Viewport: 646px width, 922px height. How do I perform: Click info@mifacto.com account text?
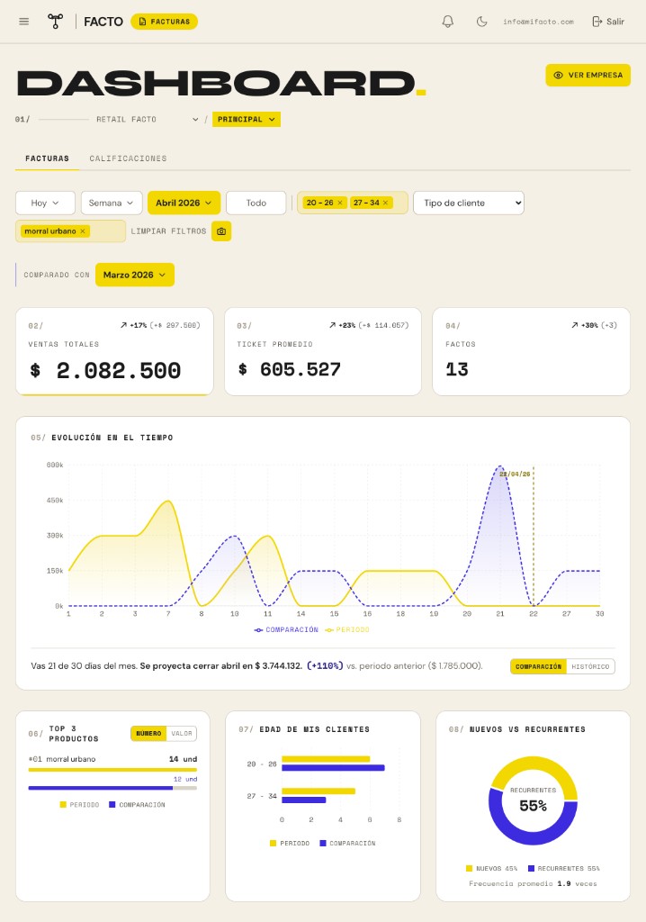pos(538,22)
